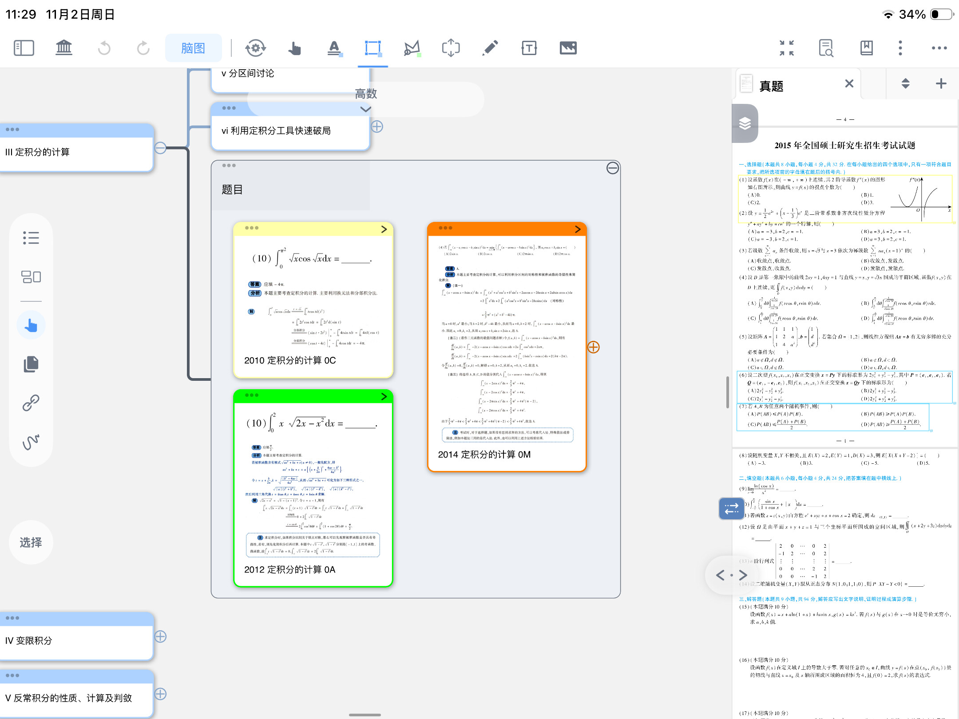
Task: Open the library home icon
Action: [63, 48]
